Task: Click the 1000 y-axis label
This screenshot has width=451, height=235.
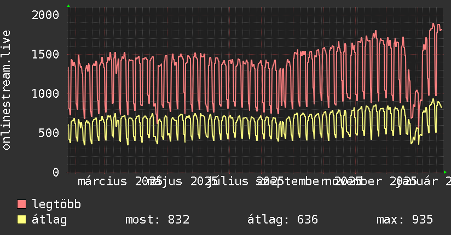Action: point(45,93)
